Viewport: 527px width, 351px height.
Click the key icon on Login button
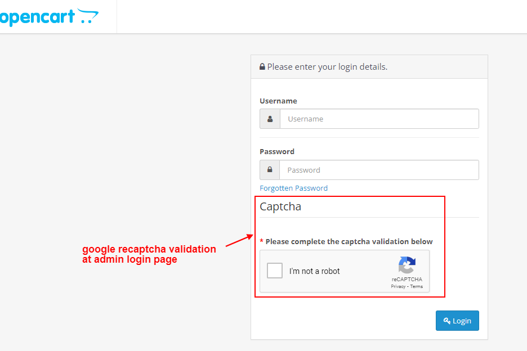446,321
